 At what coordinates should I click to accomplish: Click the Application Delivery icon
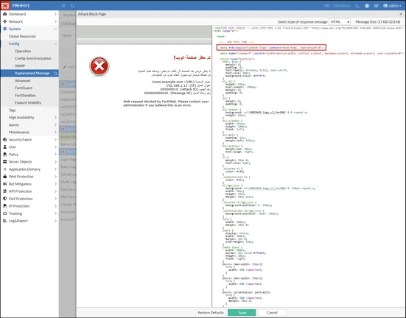click(x=4, y=169)
